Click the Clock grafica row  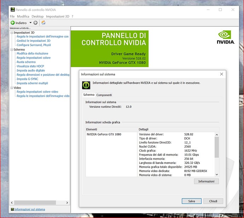[x=176, y=151]
